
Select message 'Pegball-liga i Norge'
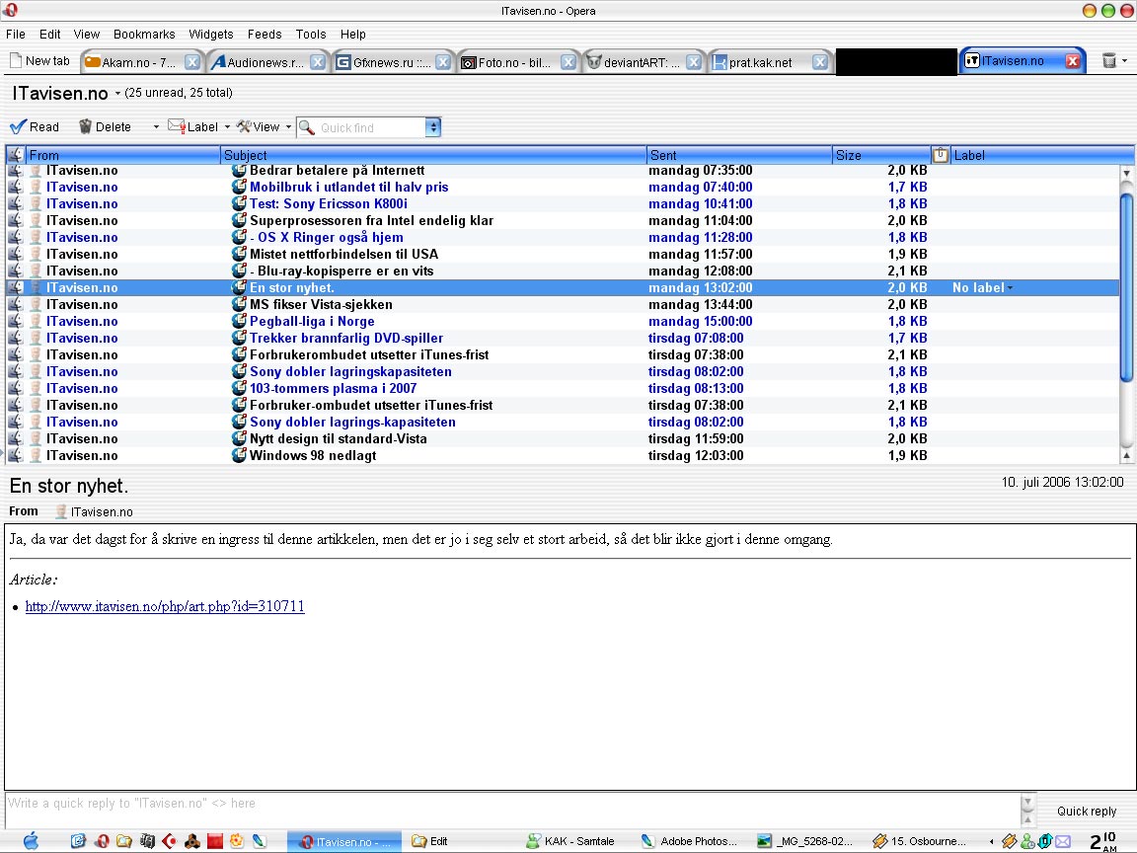(x=562, y=321)
